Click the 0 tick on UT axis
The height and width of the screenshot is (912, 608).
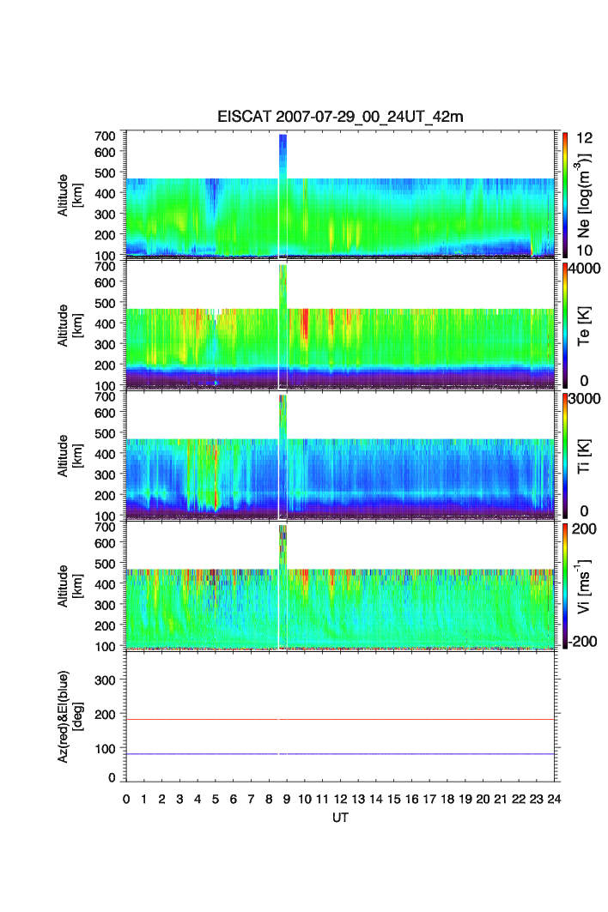[126, 799]
